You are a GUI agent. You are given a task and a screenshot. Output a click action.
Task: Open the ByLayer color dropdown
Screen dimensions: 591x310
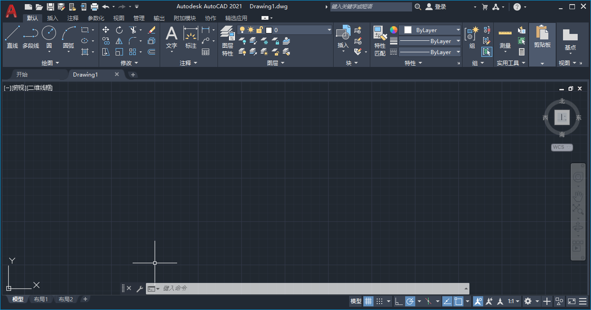click(x=457, y=29)
